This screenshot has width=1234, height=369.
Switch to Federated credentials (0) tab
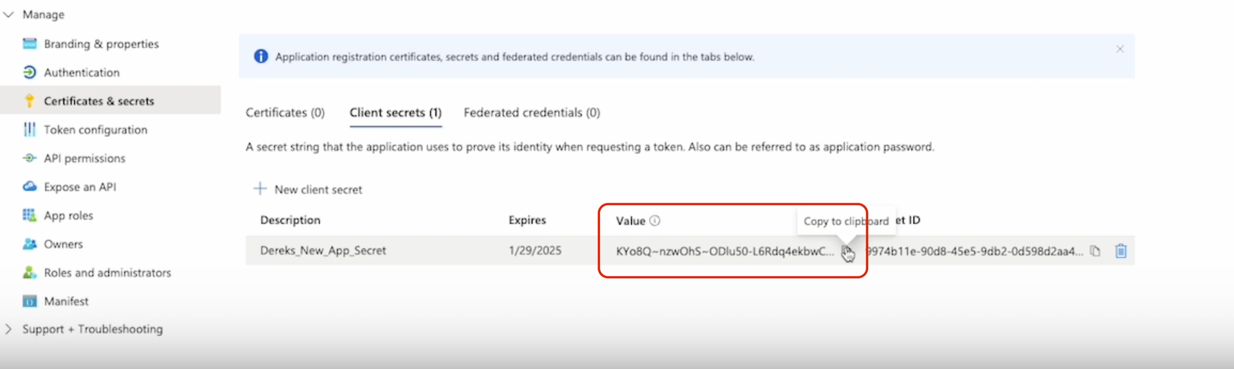(531, 113)
